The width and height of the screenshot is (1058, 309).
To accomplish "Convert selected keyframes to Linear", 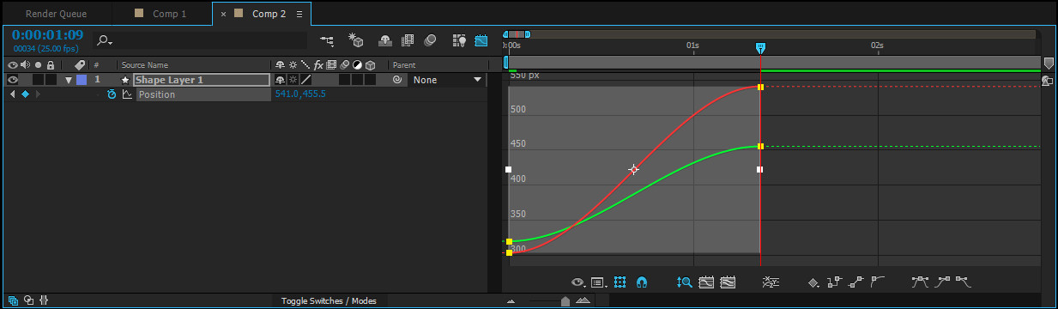I will pos(855,282).
